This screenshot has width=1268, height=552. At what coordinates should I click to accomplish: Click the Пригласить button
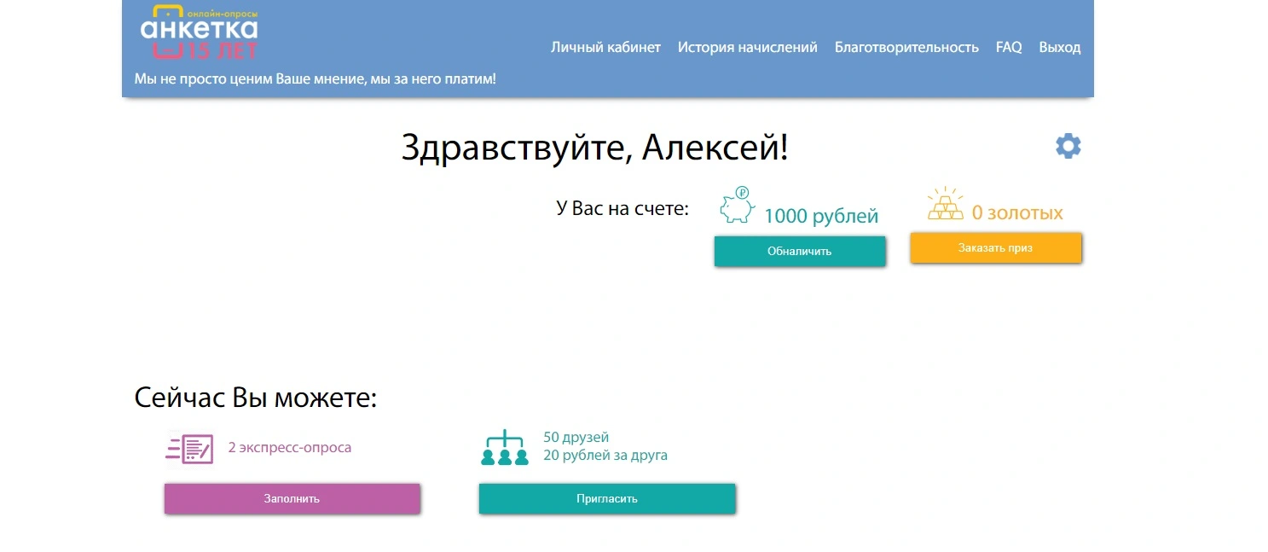coord(606,498)
